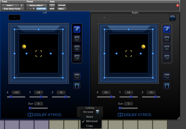Screen dimensions: 186x129
Task: Open the Audio 1 track selector
Action: (10, 5)
